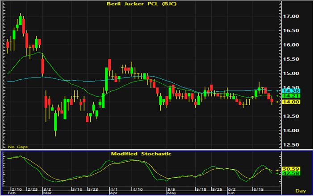The height and width of the screenshot is (196, 314).
Task: Click the Apr month label
Action: (113, 193)
